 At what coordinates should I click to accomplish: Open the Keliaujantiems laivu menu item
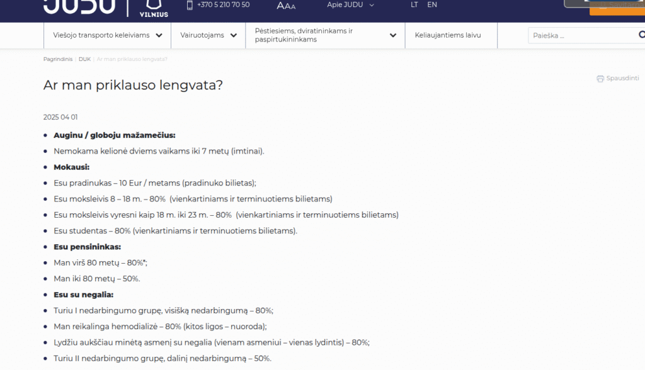[448, 35]
